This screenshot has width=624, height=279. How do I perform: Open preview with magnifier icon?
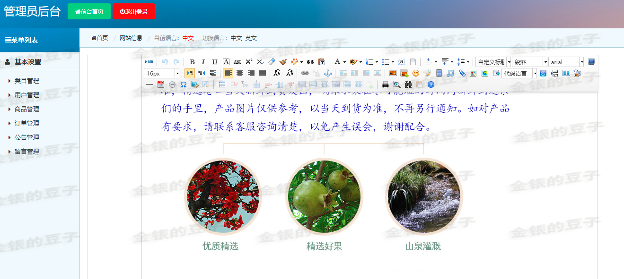tap(397, 85)
